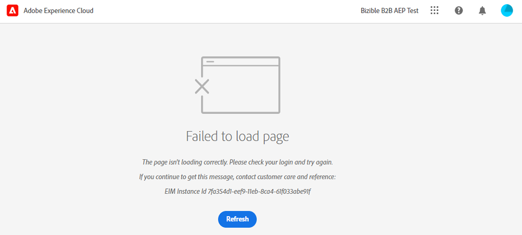Show notifications via the bell icon

click(482, 10)
